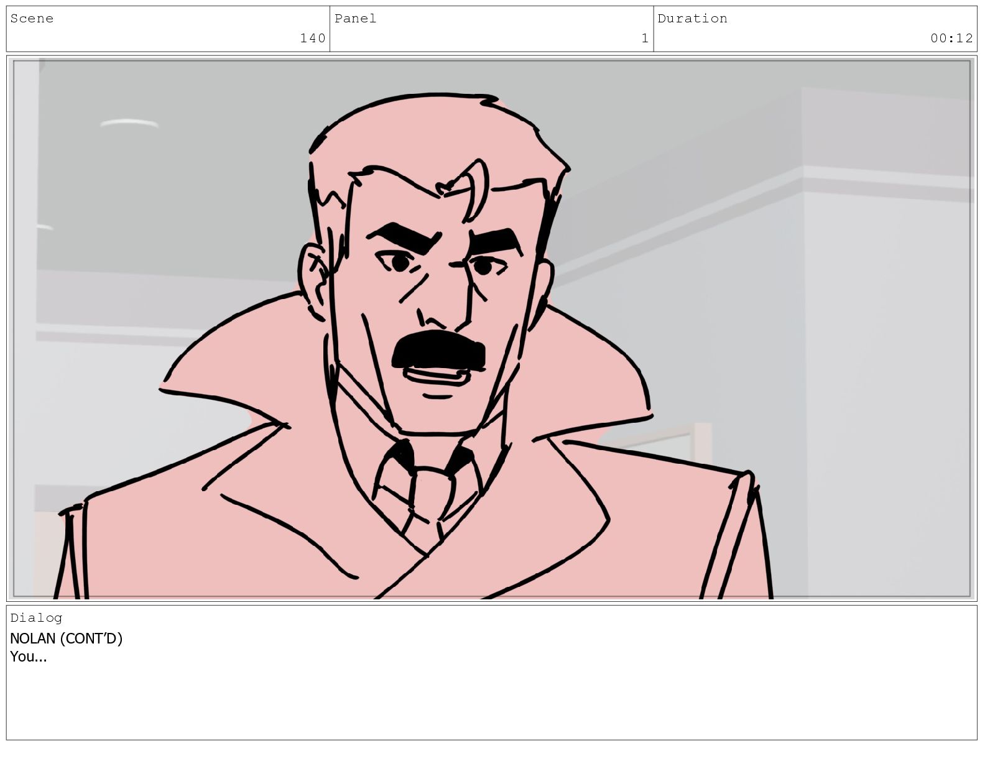Select the dialog text 'You...'

(28, 657)
